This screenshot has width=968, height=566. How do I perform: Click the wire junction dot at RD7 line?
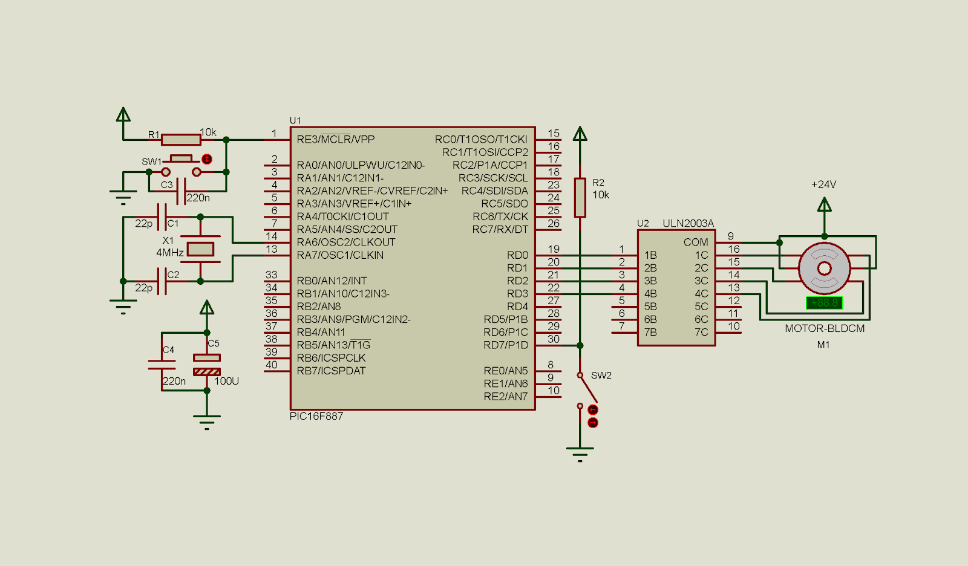(x=580, y=345)
